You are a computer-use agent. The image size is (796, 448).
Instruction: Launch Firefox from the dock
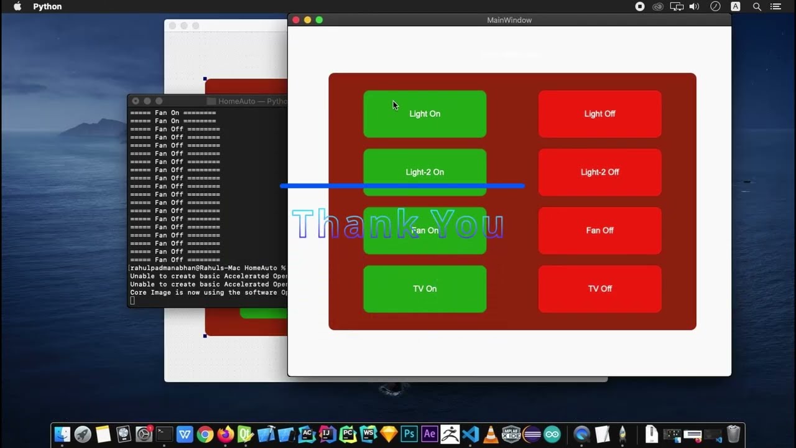click(226, 434)
